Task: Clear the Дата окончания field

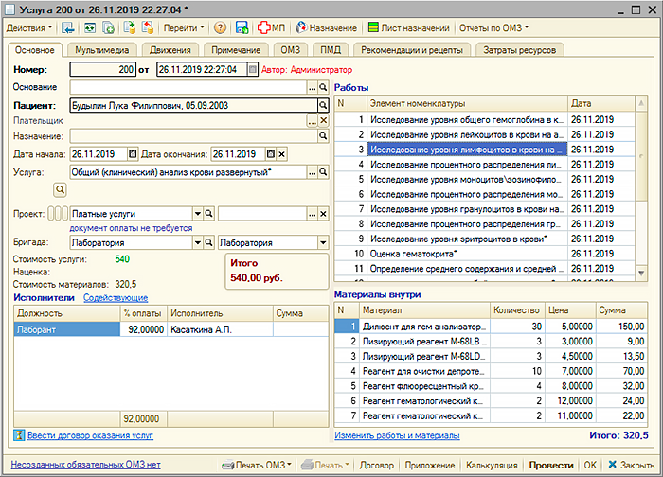Action: point(282,154)
